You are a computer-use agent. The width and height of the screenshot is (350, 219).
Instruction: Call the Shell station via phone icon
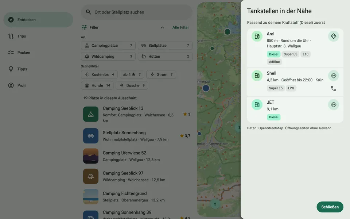pyautogui.click(x=333, y=89)
